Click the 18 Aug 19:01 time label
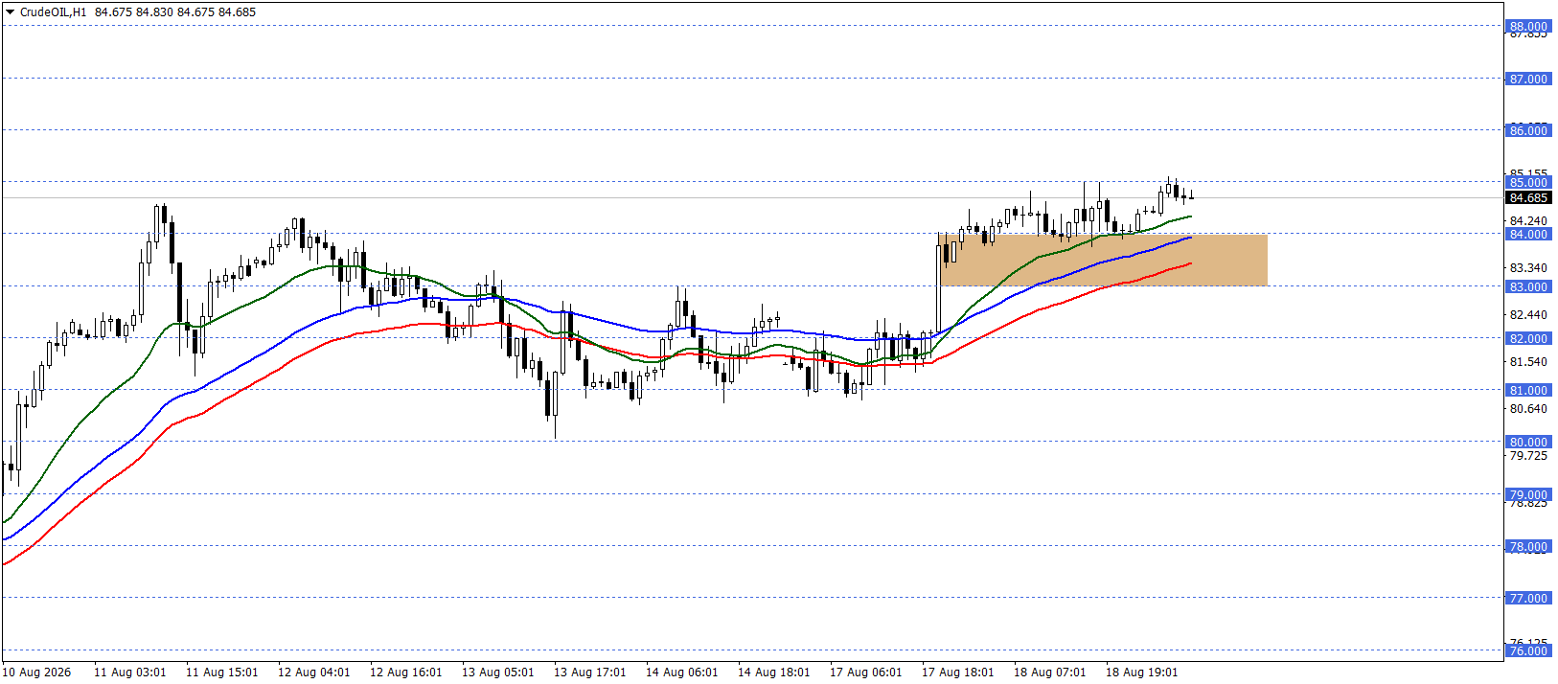The image size is (1558, 684). [x=1141, y=672]
